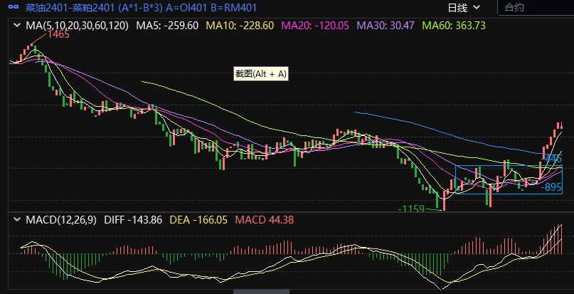Click the -1159 low price marker
574x294 pixels.
(410, 209)
